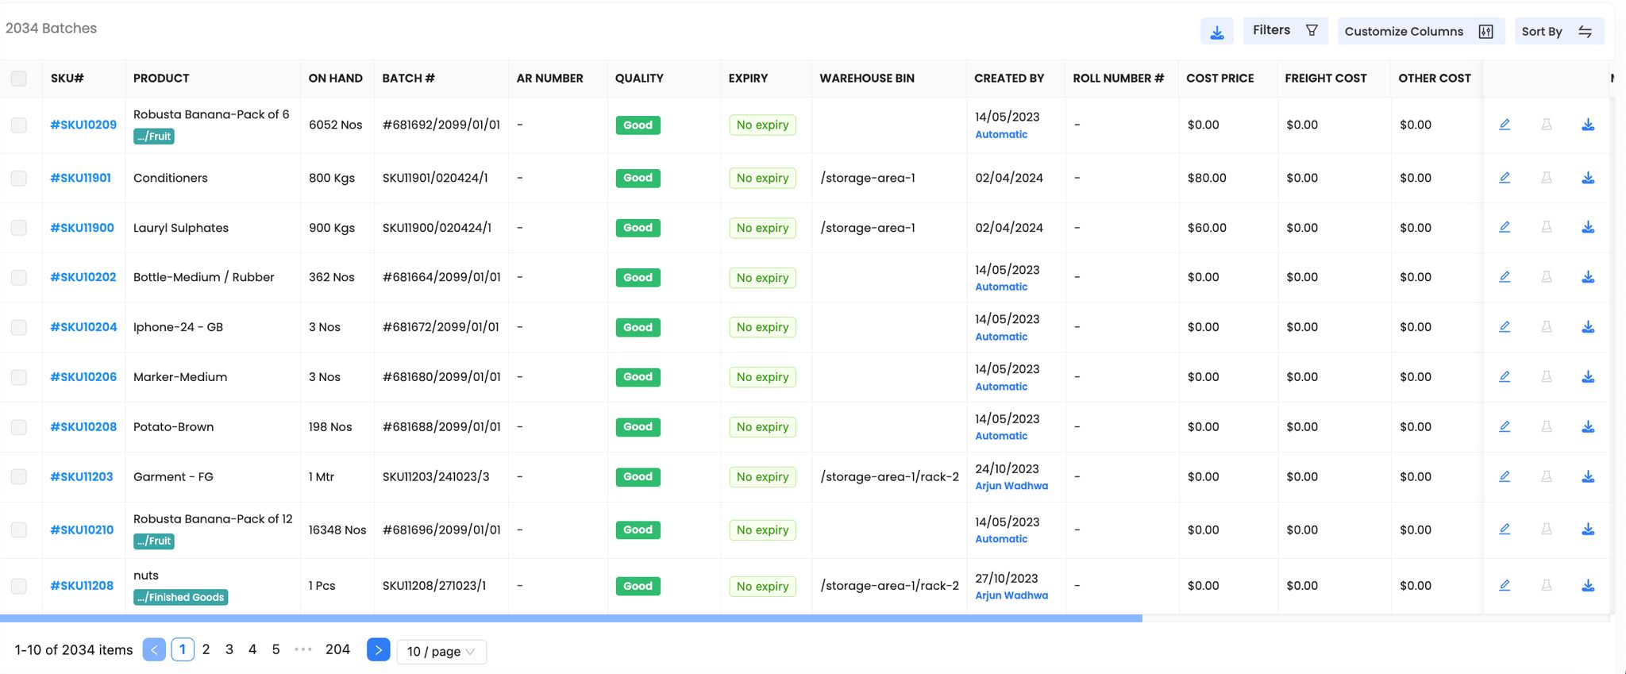Screen dimensions: 1626x674
Task: Download the Marker-Medium batch row
Action: pyautogui.click(x=1588, y=377)
